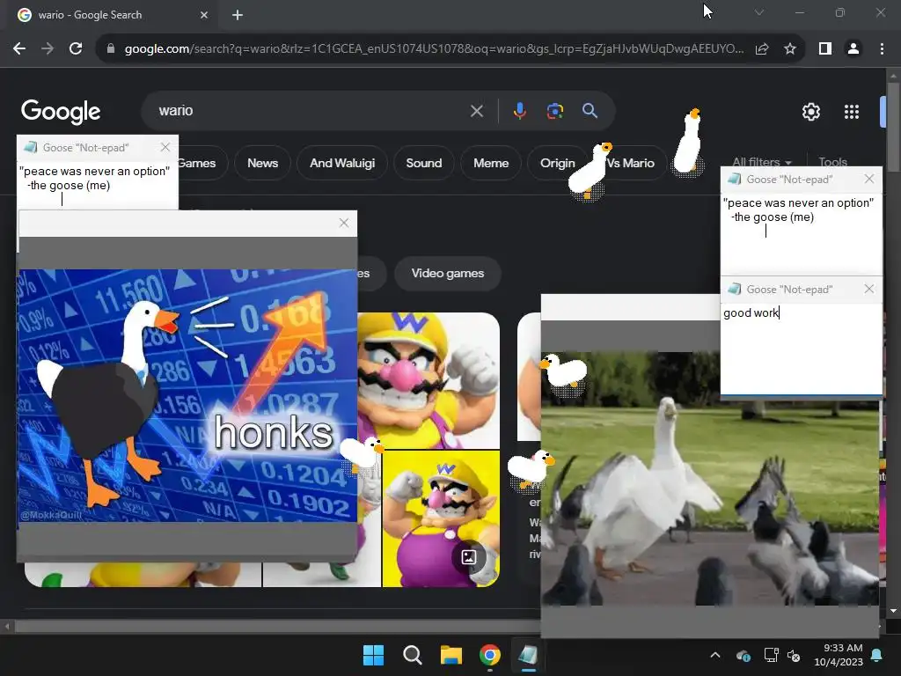Viewport: 901px width, 676px height.
Task: Close the 'wario - Google Search' tab
Action: pyautogui.click(x=204, y=15)
